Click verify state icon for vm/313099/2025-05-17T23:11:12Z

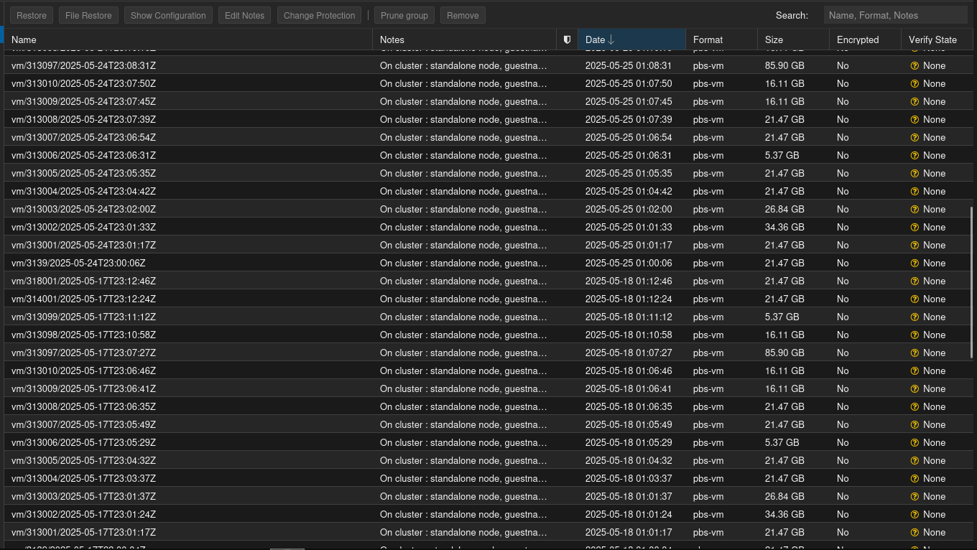(915, 317)
